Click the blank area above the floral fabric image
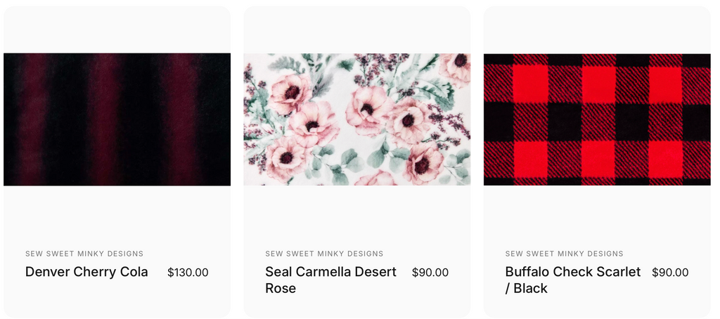Image resolution: width=720 pixels, height=319 pixels. coord(356,30)
